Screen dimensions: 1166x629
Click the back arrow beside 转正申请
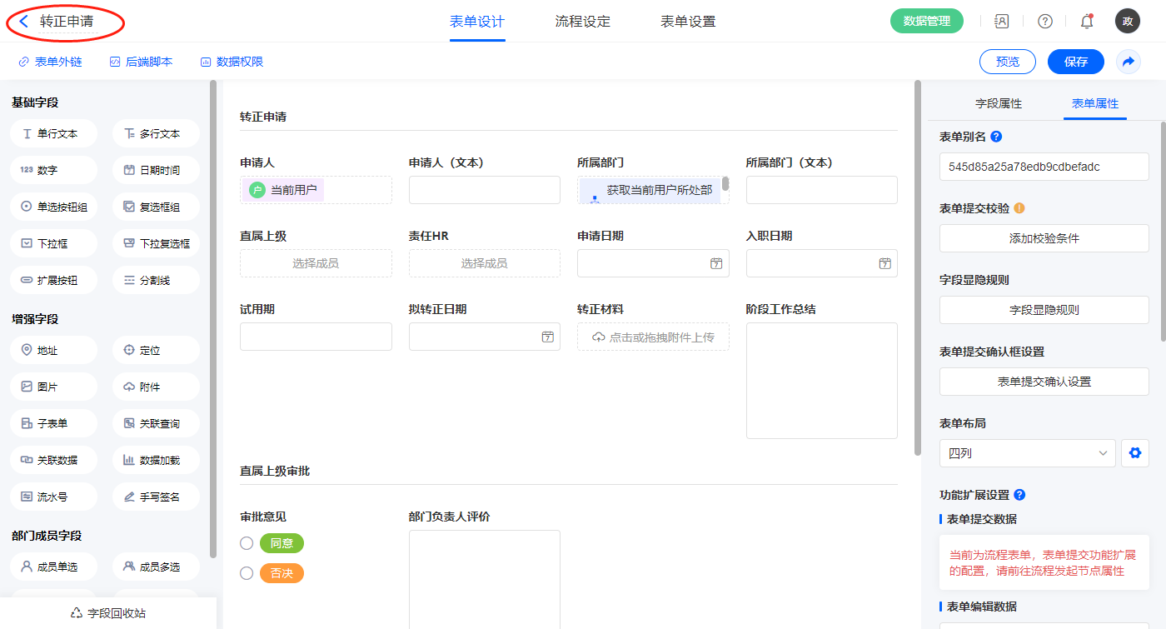(x=23, y=22)
